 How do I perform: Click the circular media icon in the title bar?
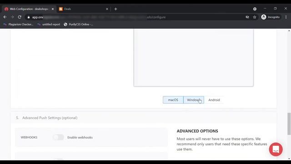(255, 9)
